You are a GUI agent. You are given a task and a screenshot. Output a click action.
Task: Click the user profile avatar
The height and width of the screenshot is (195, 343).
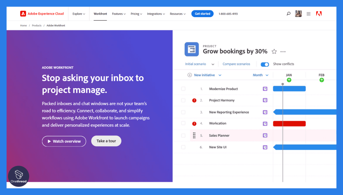point(298,14)
